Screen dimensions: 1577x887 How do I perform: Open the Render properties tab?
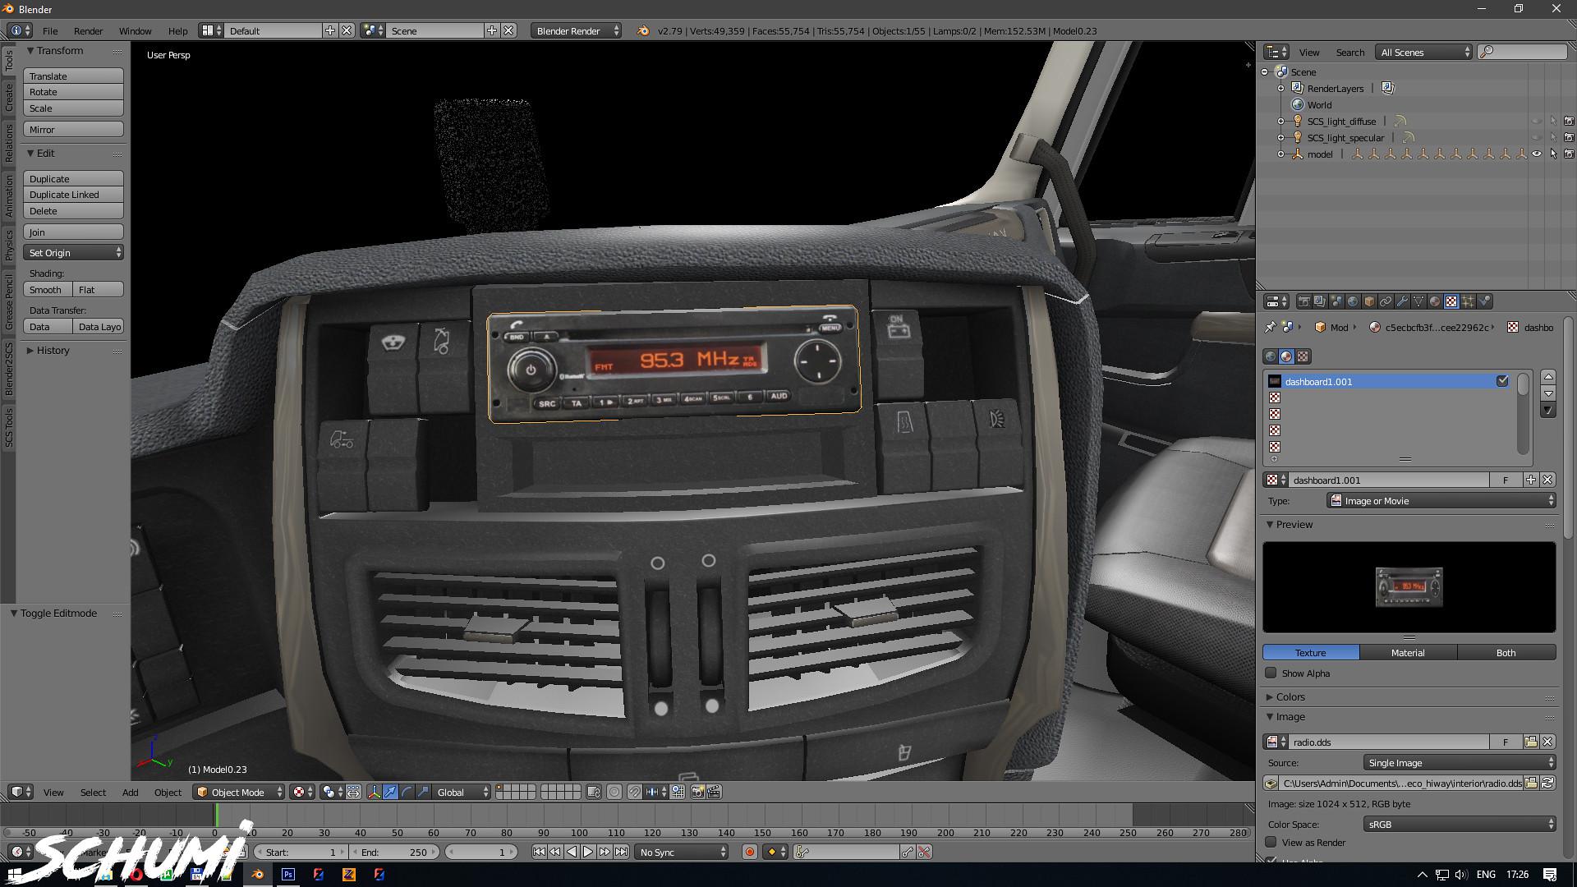pyautogui.click(x=1303, y=301)
